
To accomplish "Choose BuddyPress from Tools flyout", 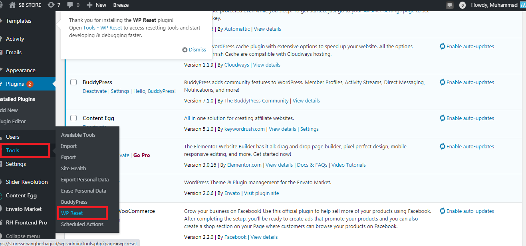I will pos(74,202).
